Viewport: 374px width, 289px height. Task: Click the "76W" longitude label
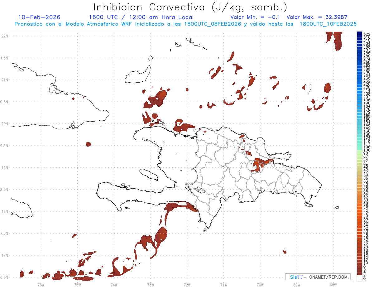41,284
